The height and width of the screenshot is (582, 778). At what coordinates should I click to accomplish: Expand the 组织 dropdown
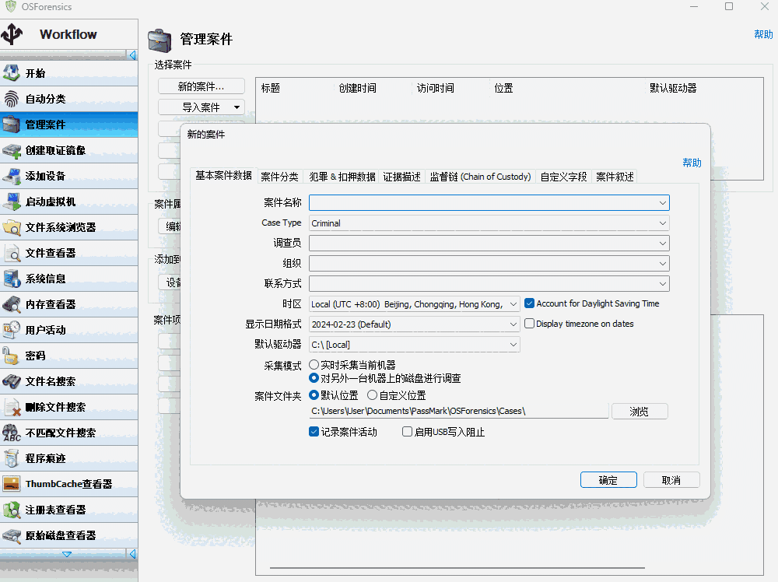[x=662, y=264]
